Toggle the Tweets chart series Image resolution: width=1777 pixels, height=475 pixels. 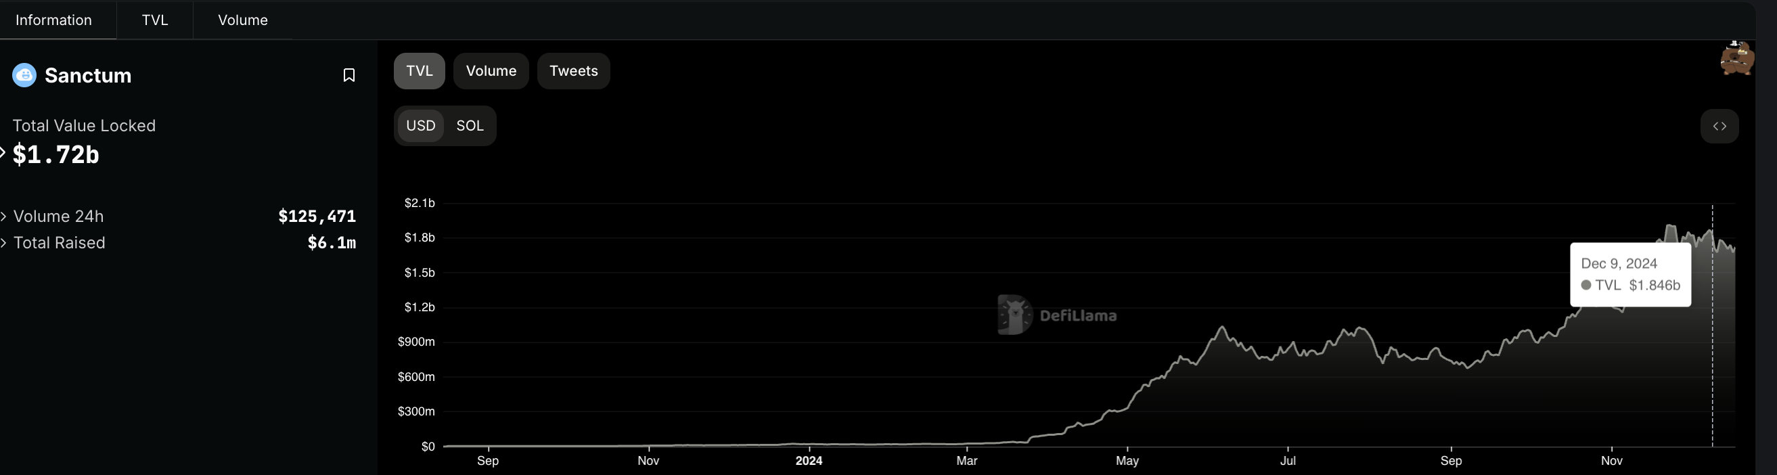click(573, 71)
